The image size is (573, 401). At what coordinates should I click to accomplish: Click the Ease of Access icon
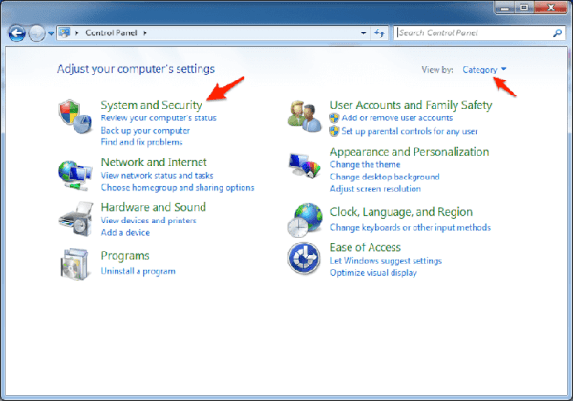306,259
